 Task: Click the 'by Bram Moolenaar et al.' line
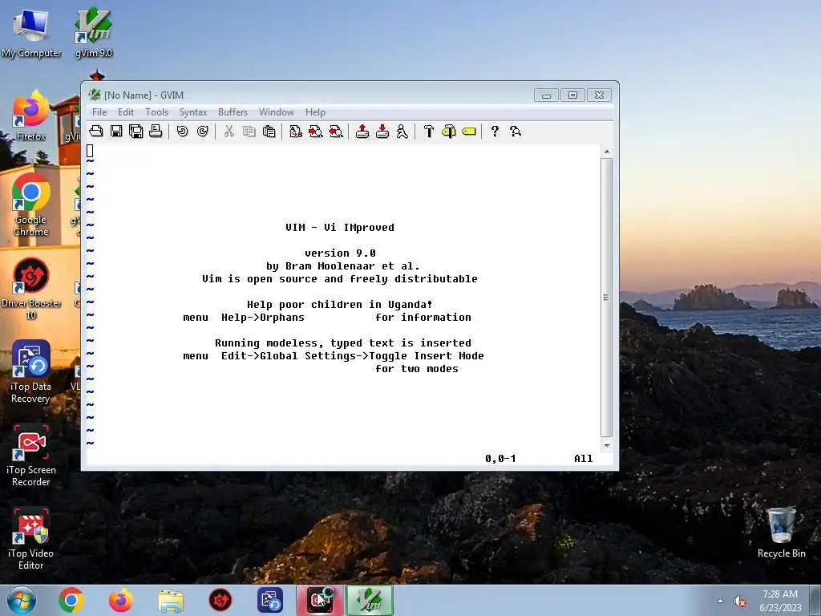pyautogui.click(x=343, y=266)
